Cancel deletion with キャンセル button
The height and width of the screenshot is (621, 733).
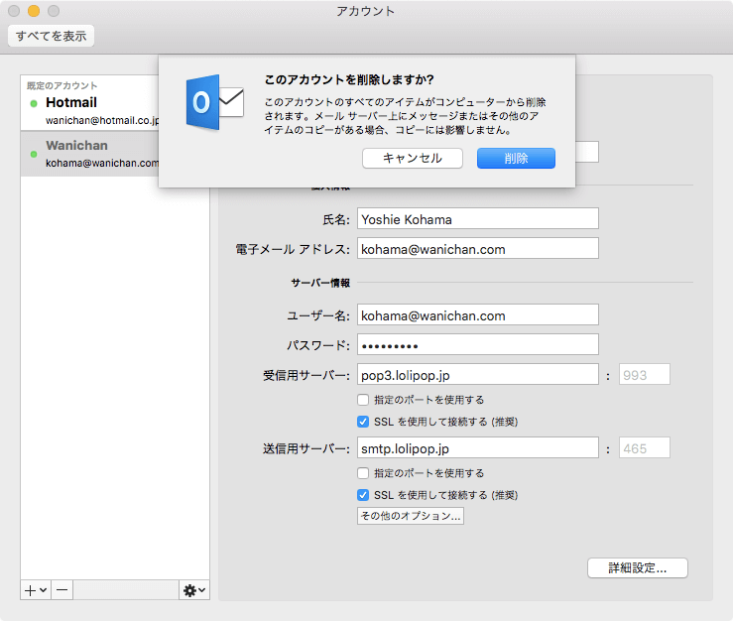pyautogui.click(x=413, y=158)
